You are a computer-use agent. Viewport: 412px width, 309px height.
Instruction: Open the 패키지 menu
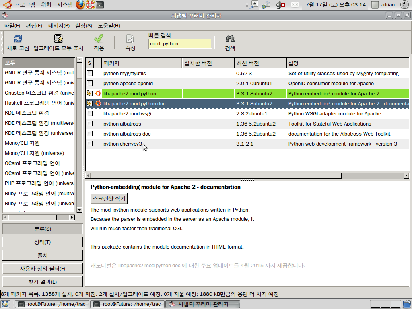59,25
